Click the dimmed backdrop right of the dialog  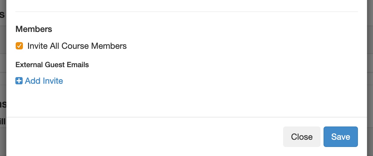(370, 75)
